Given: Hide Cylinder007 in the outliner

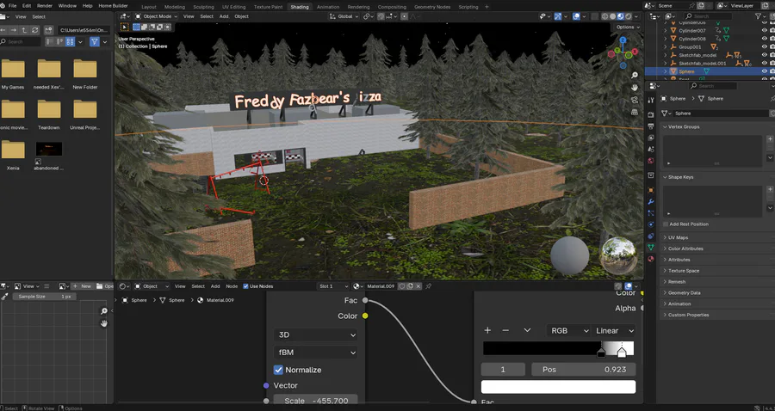Looking at the screenshot, I should point(764,31).
